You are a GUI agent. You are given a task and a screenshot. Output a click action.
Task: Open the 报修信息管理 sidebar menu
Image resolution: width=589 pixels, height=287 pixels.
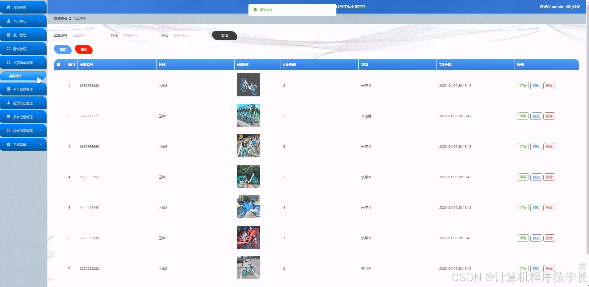click(23, 117)
